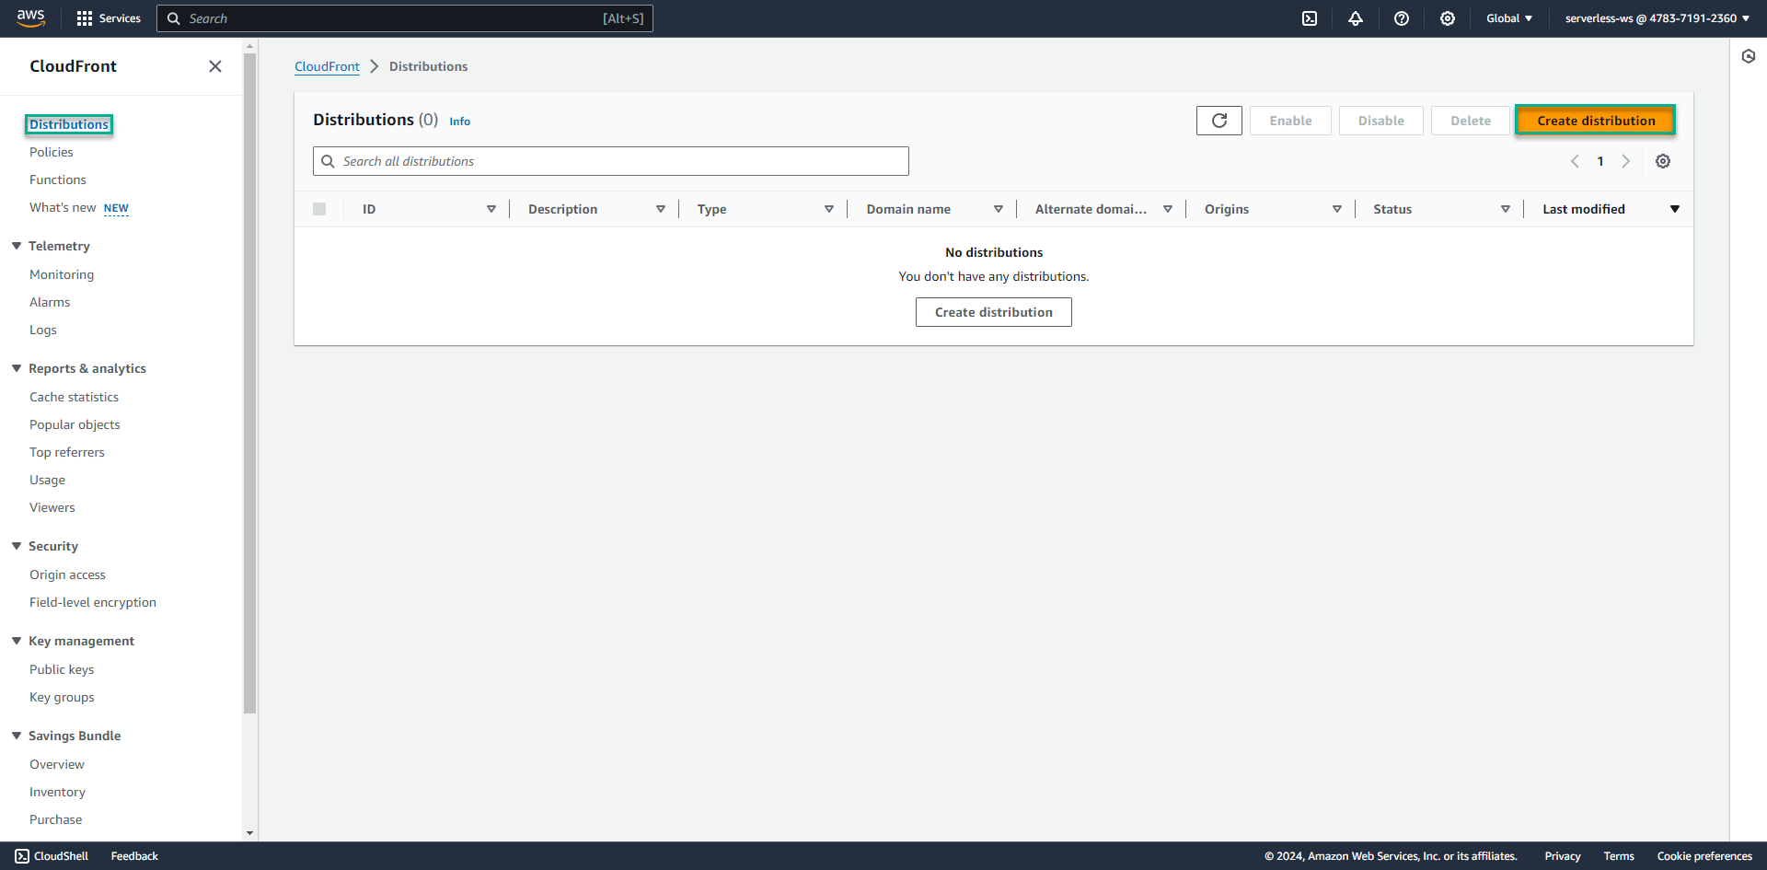1767x870 pixels.
Task: Open Policies in the sidebar
Action: (x=52, y=152)
